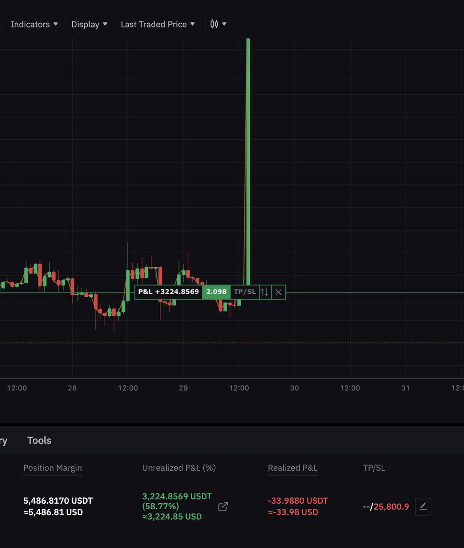Click the Unrealized P&L (%) column header
This screenshot has height=548, width=464.
coord(179,468)
